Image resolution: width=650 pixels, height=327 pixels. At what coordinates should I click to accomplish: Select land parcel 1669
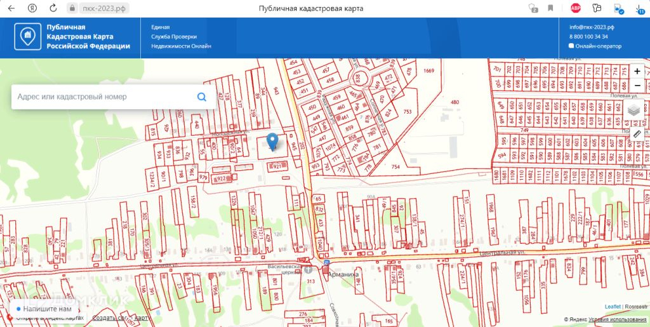pos(428,71)
